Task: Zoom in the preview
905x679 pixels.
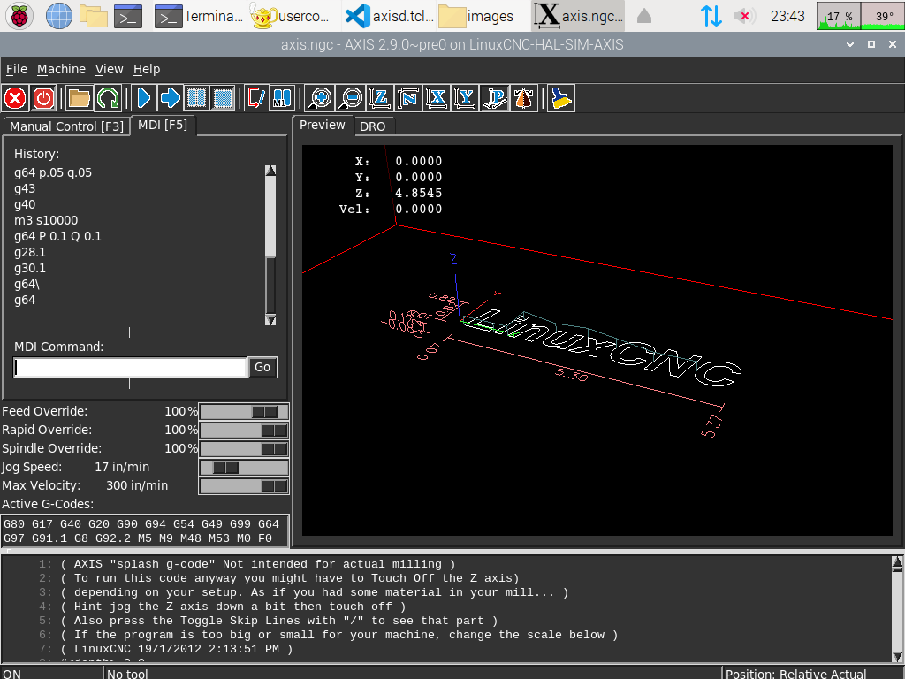Action: (x=320, y=98)
